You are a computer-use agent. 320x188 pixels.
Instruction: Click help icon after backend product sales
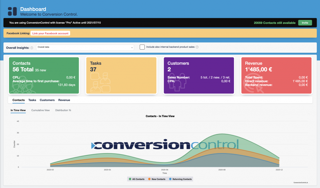(x=197, y=47)
